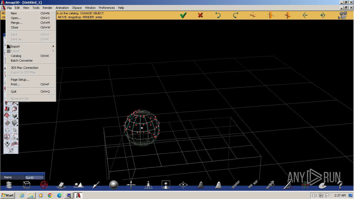
Task: Open the 3Space menu
Action: [x=77, y=8]
